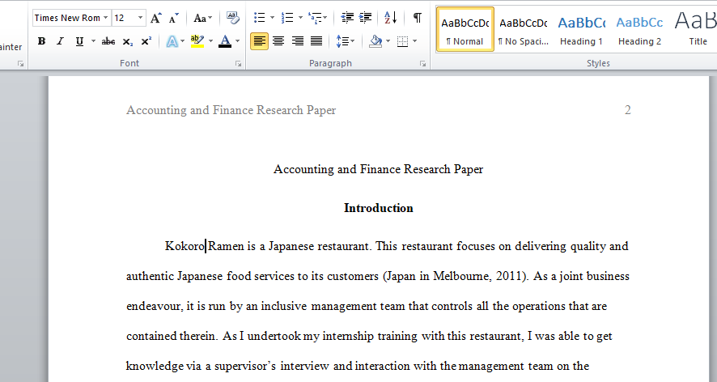
Task: Toggle Bold formatting
Action: point(41,41)
